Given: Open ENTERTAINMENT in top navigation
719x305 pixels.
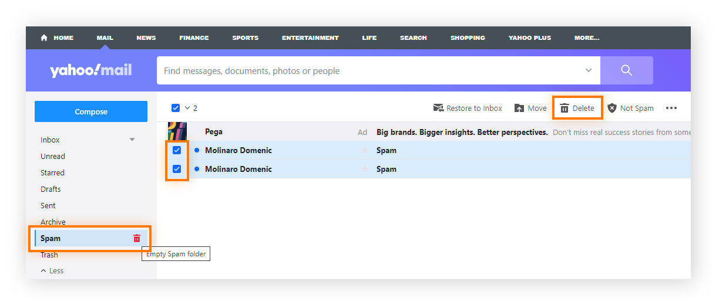Looking at the screenshot, I should click(310, 38).
